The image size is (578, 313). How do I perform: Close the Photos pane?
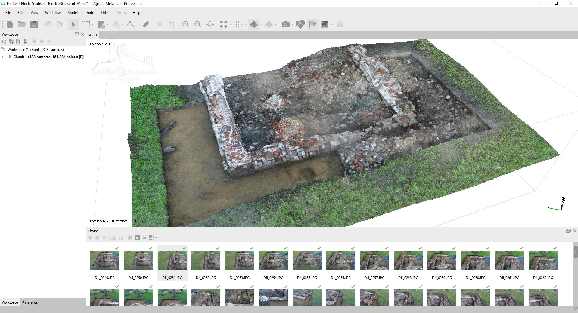(x=575, y=231)
